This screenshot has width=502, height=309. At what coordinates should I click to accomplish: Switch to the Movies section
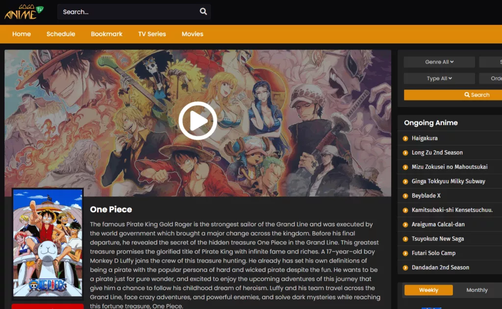(x=192, y=34)
